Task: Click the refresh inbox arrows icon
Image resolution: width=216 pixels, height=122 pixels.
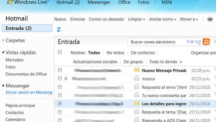Action: click(x=59, y=29)
